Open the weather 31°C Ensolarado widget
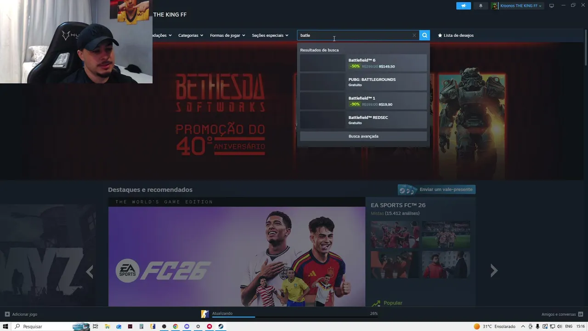The width and height of the screenshot is (588, 331). pyautogui.click(x=494, y=326)
